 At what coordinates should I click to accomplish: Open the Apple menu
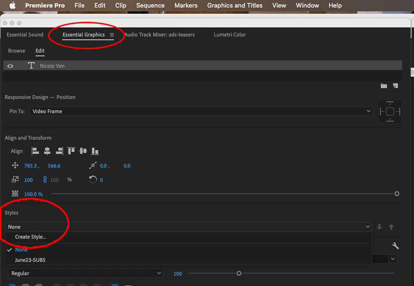coord(12,5)
